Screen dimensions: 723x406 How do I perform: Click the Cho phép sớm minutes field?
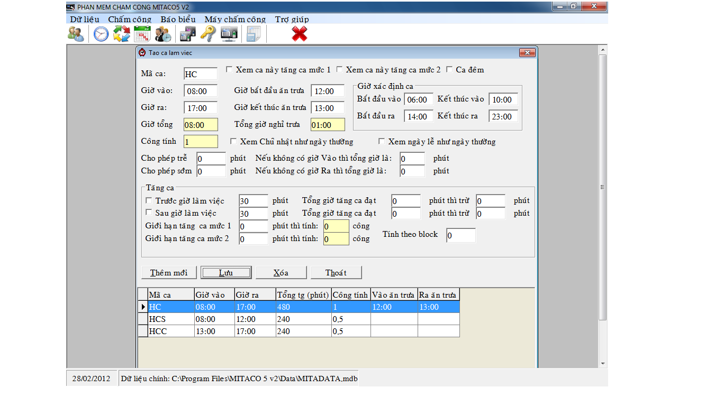(x=211, y=171)
